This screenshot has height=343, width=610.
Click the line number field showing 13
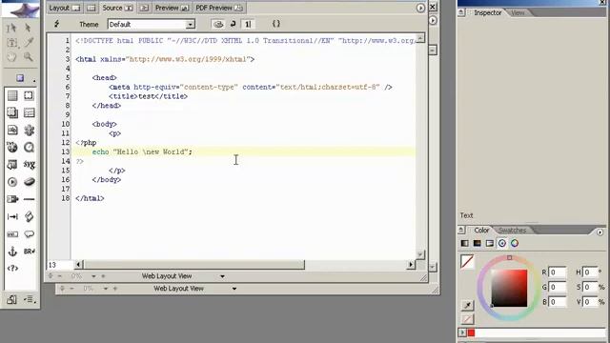tap(60, 265)
